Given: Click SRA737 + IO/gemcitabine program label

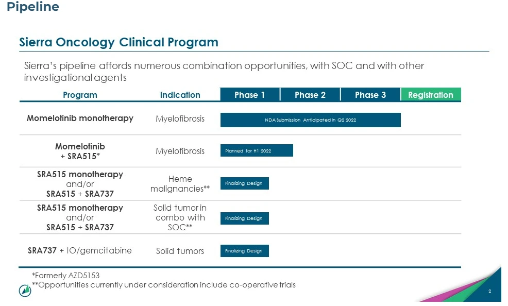Looking at the screenshot, I should (x=80, y=251).
